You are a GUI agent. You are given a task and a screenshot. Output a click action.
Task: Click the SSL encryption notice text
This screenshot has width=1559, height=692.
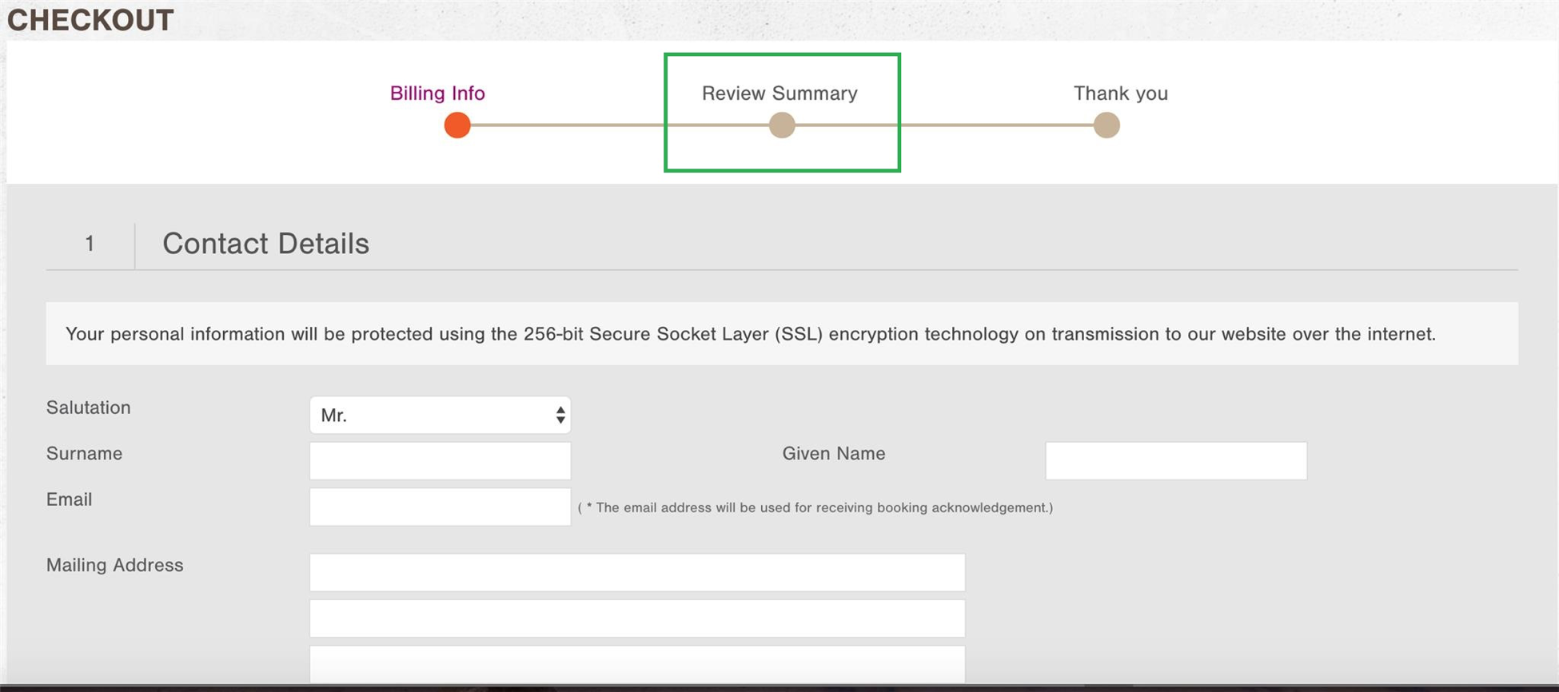(750, 334)
